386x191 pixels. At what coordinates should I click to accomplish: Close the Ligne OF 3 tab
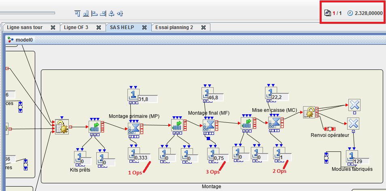pos(98,27)
